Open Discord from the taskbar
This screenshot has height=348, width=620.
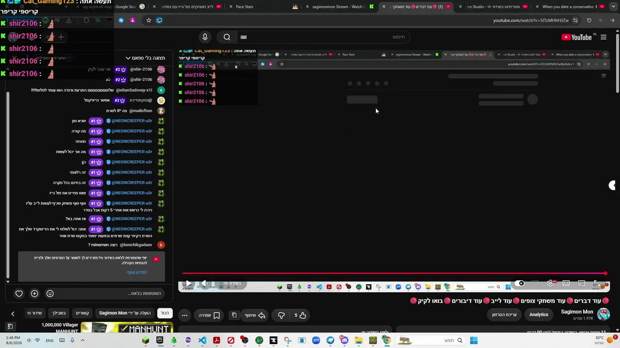tap(344, 340)
